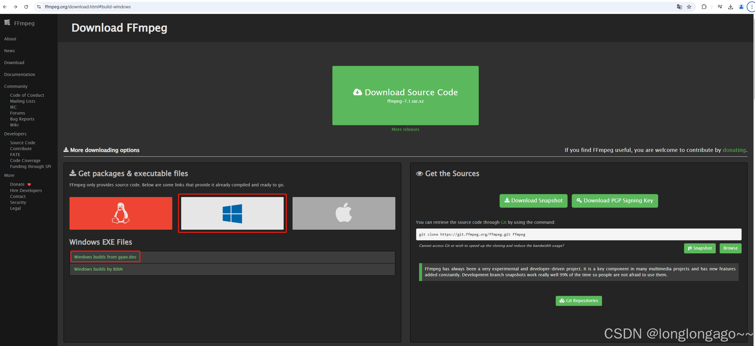Screen dimensions: 755x346
Task: Open Chrome three-dot menu
Action: click(x=751, y=7)
